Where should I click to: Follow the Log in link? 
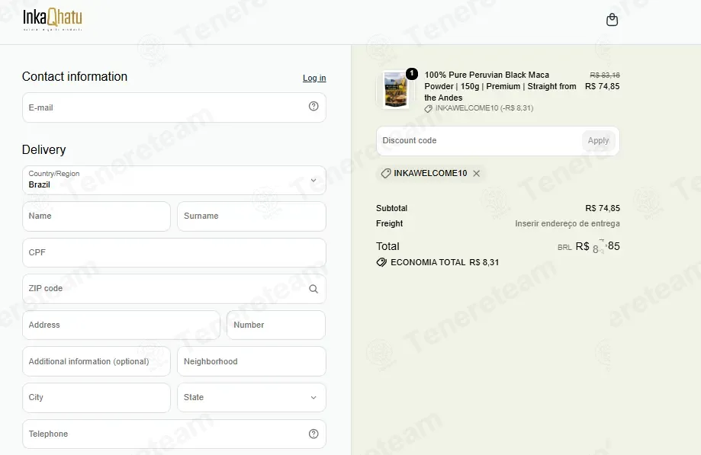pyautogui.click(x=314, y=78)
